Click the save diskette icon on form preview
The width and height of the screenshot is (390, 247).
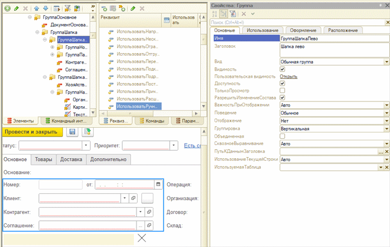(x=72, y=132)
